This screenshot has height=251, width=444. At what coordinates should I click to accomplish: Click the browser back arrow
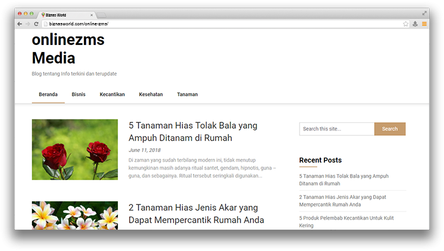pos(20,24)
